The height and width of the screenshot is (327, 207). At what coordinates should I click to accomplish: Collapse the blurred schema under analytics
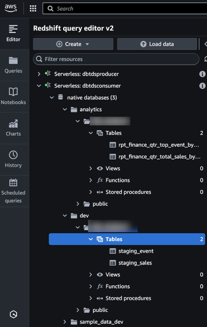tap(78, 121)
